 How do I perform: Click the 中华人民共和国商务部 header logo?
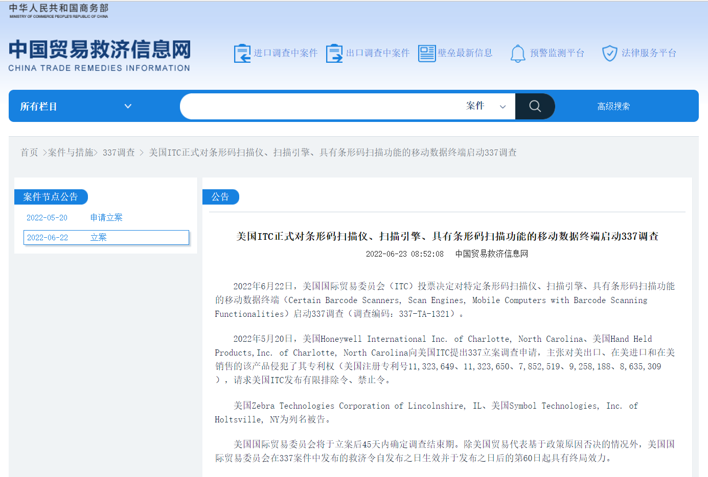59,11
